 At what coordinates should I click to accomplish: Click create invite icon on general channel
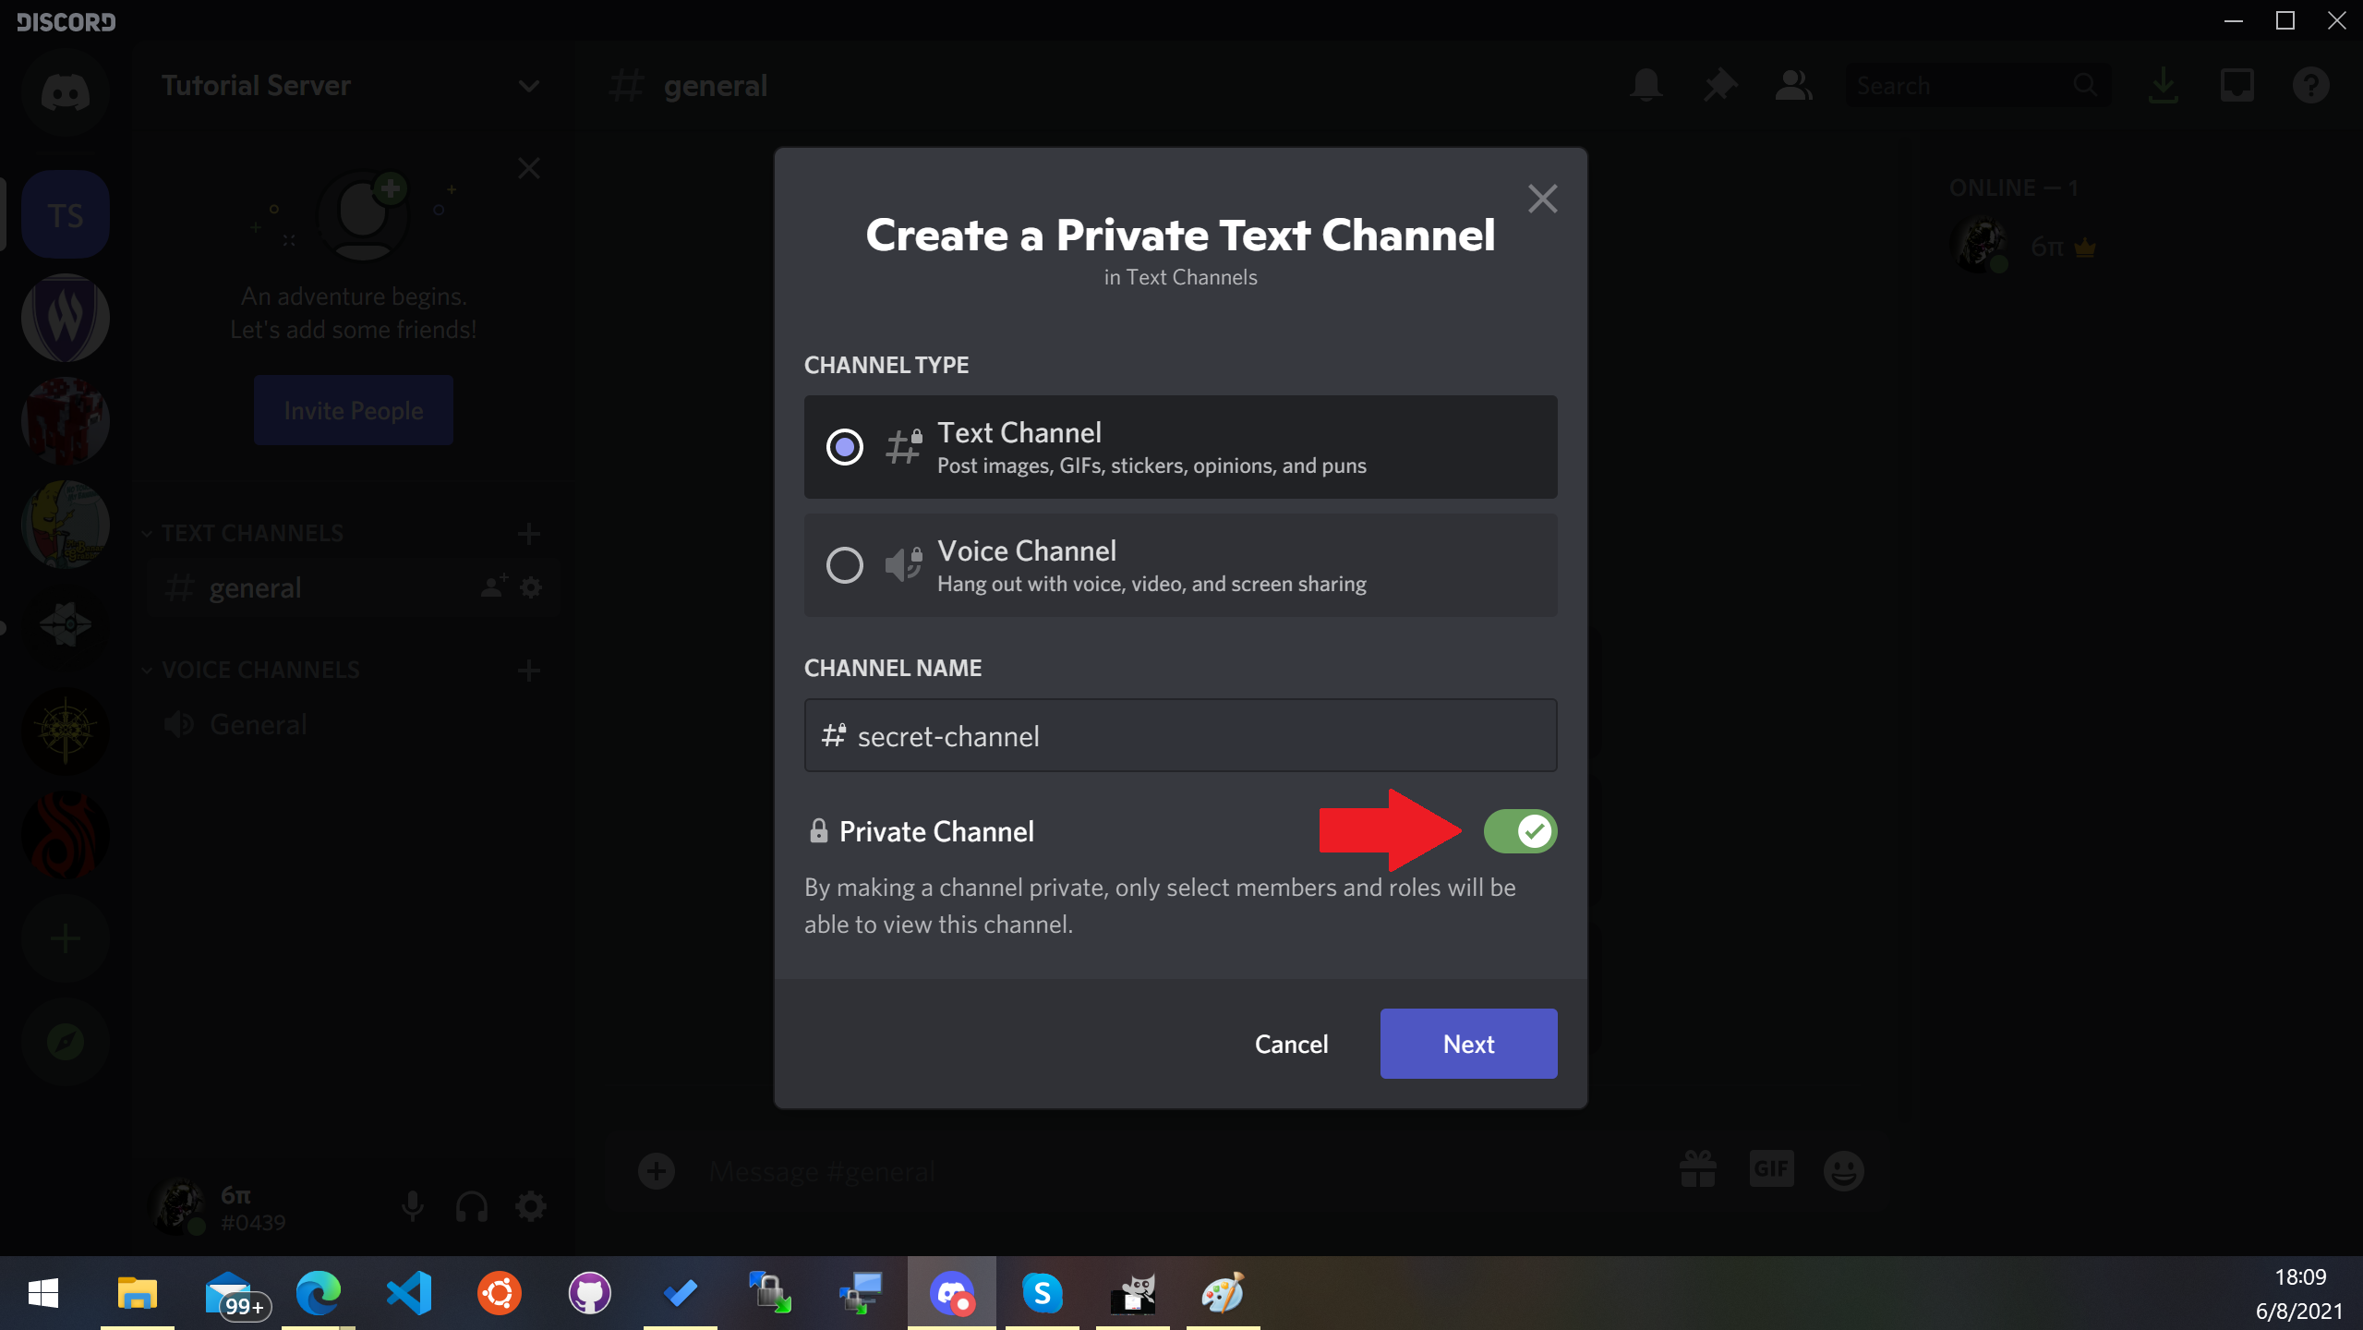[494, 587]
